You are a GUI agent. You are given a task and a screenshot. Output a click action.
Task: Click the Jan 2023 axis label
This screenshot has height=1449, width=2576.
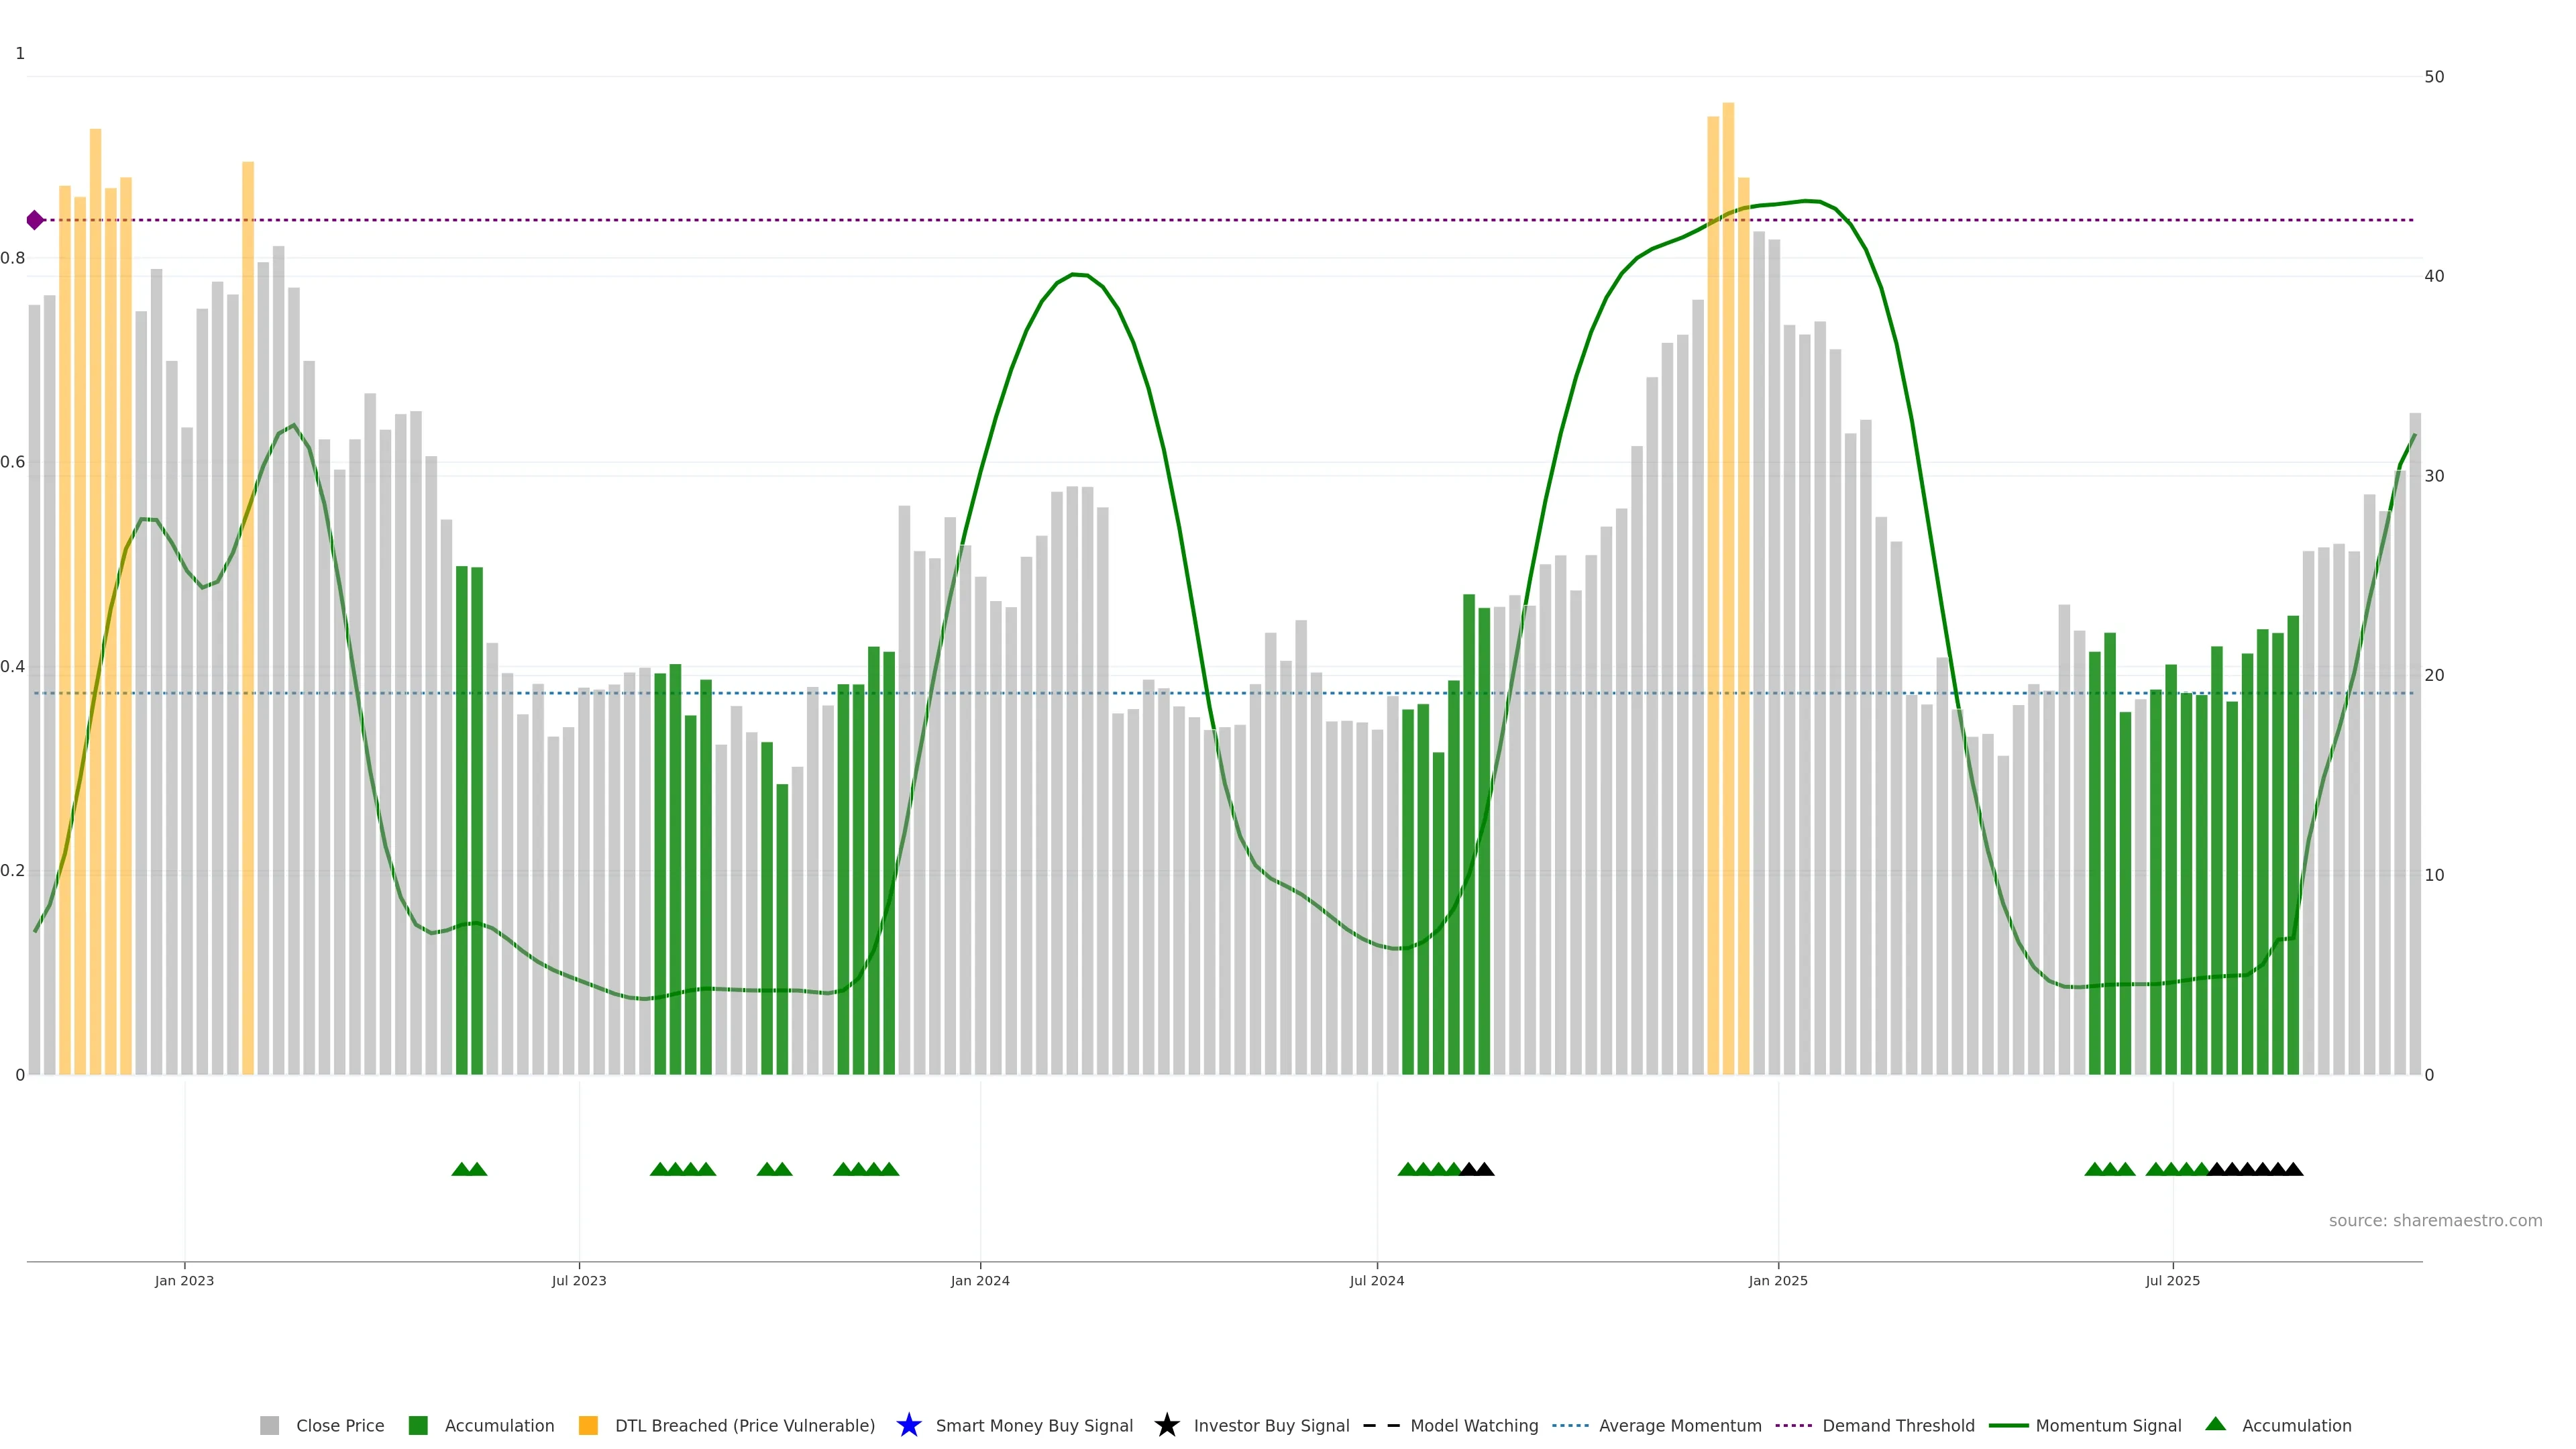pos(184,1280)
